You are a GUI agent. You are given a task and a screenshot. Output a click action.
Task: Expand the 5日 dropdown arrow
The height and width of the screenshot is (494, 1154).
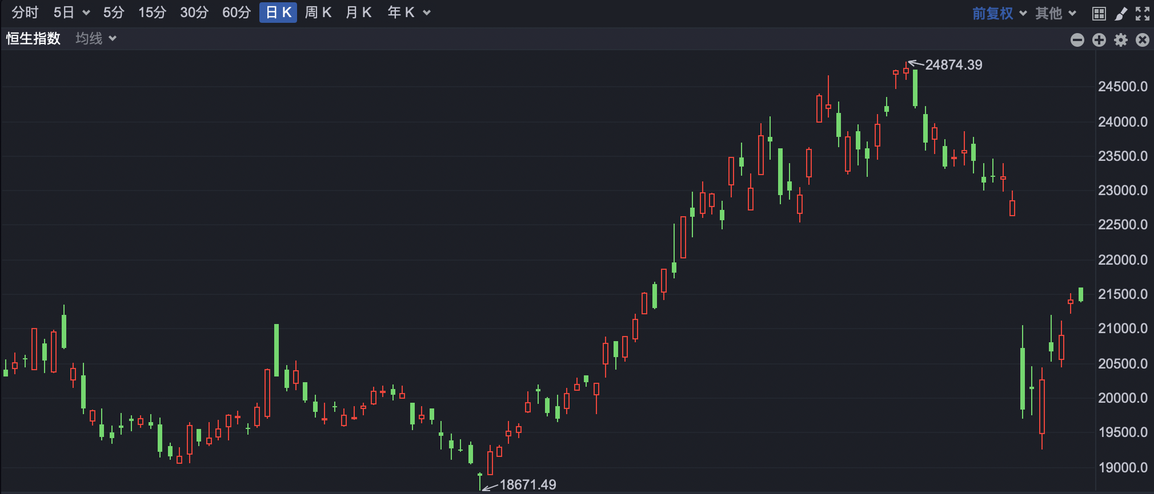coord(86,13)
